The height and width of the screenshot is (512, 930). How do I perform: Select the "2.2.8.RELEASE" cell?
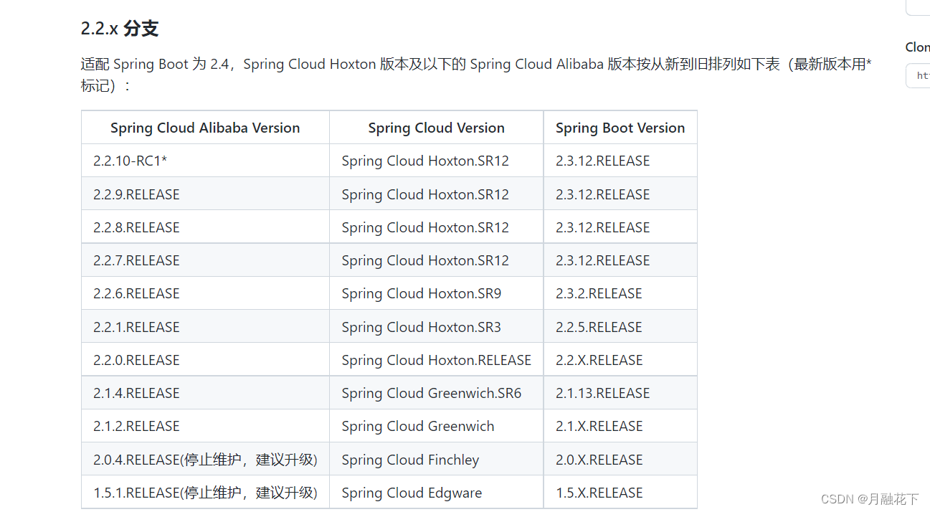(205, 227)
